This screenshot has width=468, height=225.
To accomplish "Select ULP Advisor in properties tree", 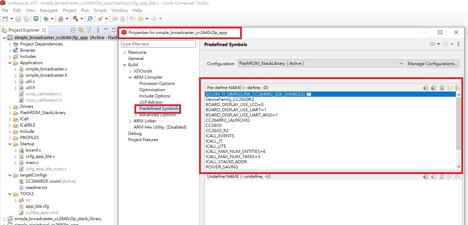I will click(x=151, y=102).
